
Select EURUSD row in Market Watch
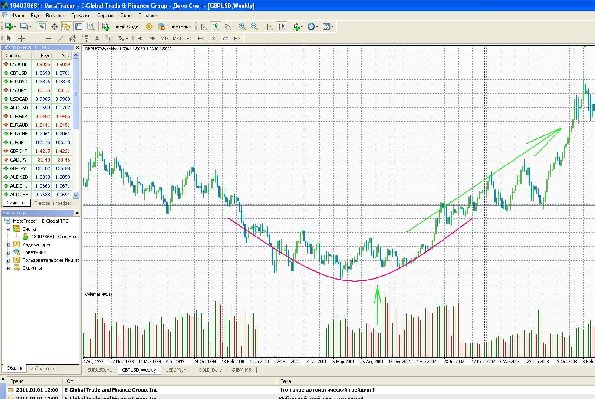[x=19, y=82]
